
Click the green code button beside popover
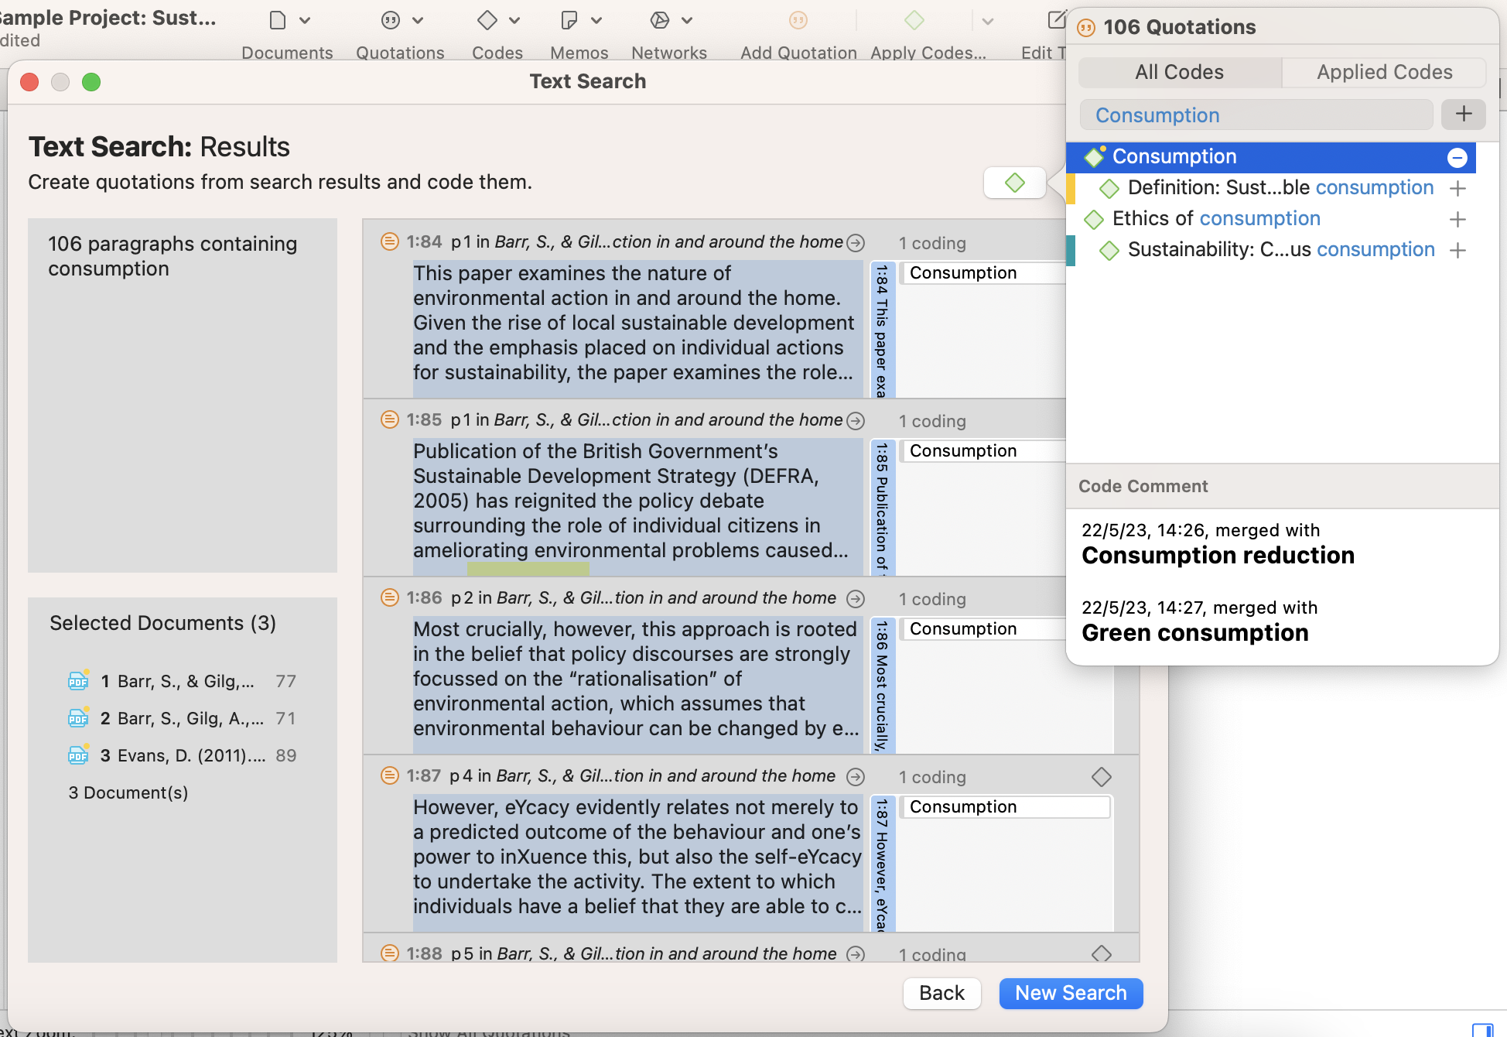(1014, 183)
